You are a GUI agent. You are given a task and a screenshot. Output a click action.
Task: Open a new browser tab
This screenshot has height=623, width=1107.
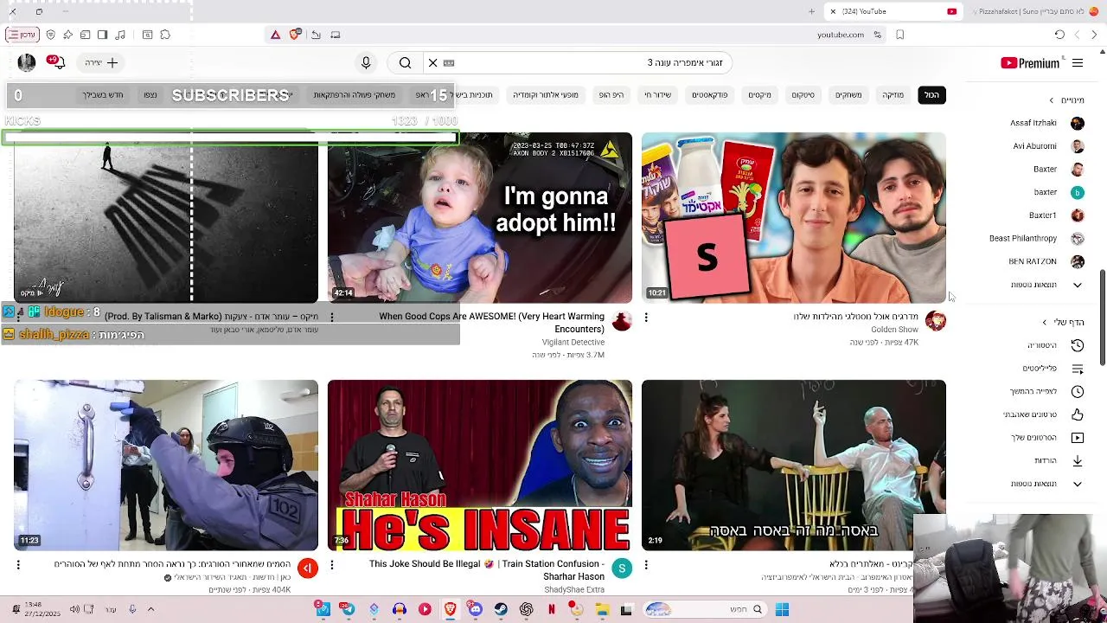tap(811, 11)
